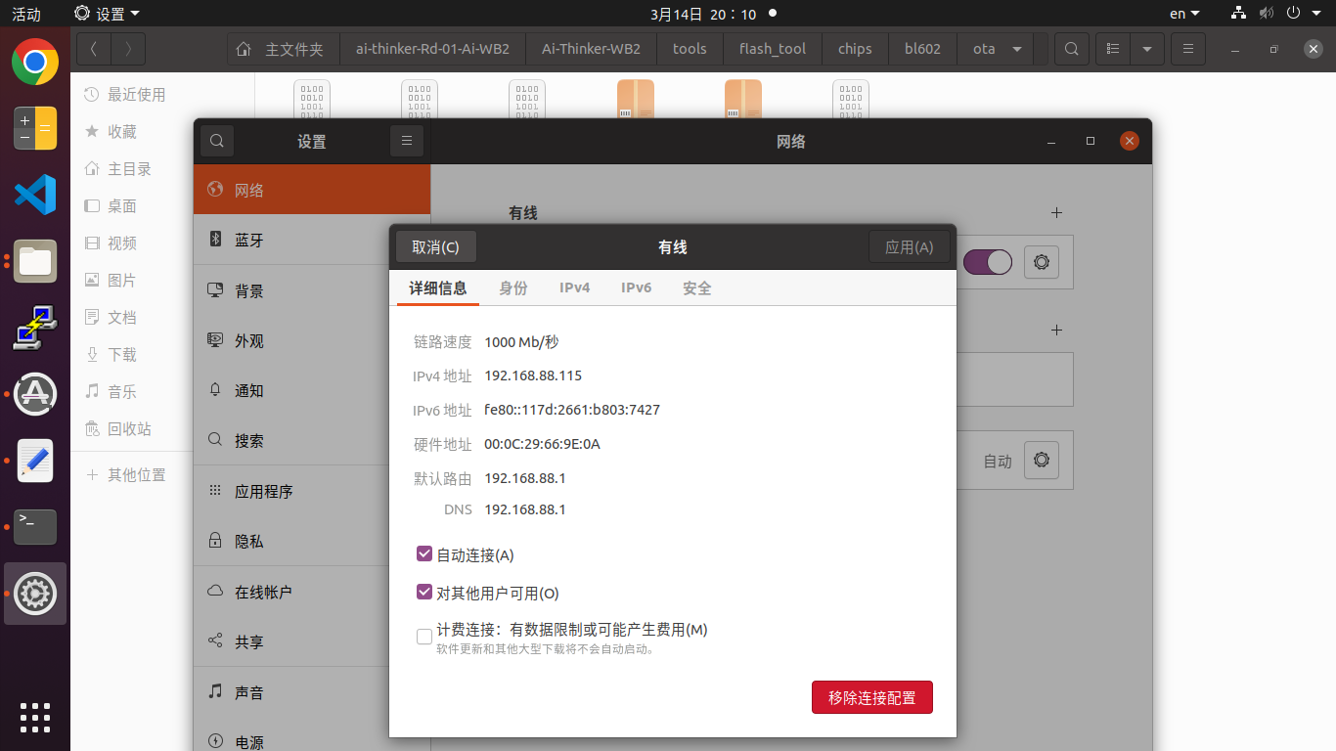1336x751 pixels.
Task: Select 网络 in Settings sidebar
Action: pyautogui.click(x=311, y=190)
